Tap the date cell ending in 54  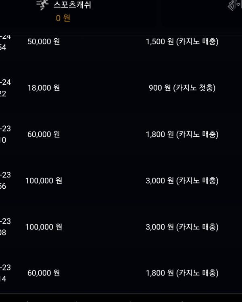(5, 42)
